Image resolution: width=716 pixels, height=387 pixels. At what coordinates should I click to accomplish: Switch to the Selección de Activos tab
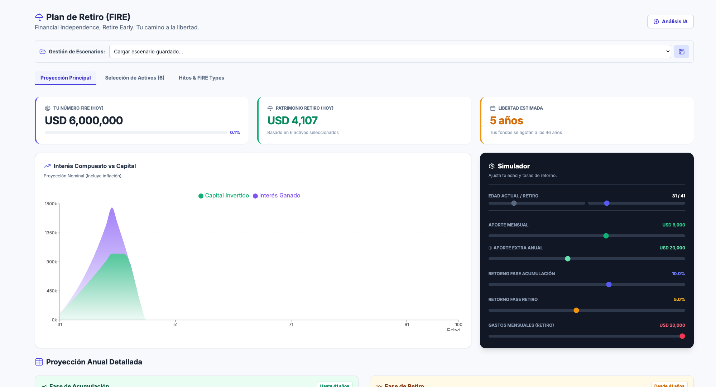135,78
